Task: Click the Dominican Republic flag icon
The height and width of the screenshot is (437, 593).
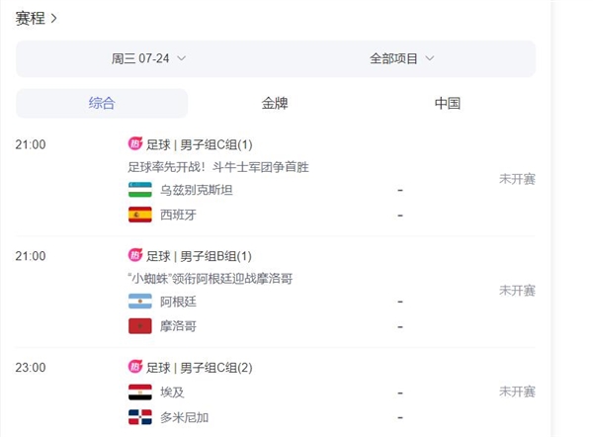Action: coord(139,416)
